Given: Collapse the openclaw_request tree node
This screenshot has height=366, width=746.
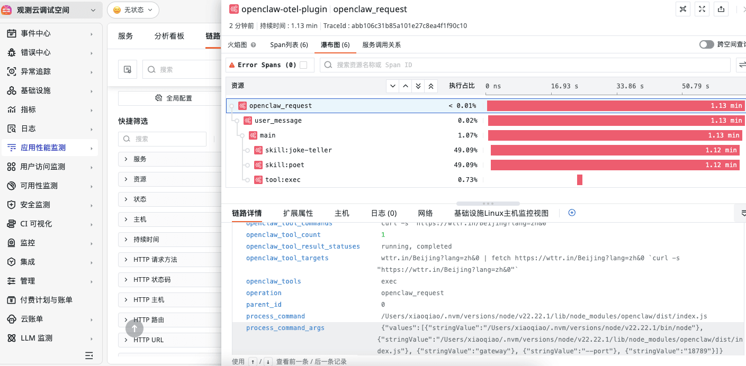Looking at the screenshot, I should [231, 106].
